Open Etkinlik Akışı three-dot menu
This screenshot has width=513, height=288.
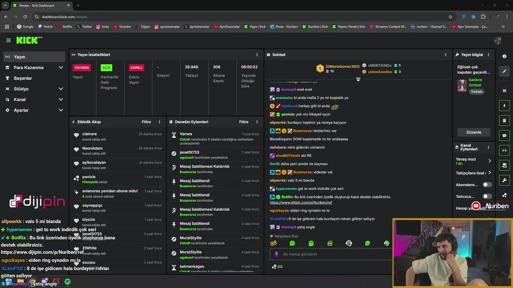160,122
